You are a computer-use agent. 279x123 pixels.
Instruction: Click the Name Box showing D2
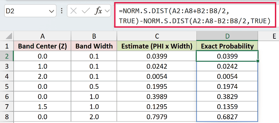30,11
